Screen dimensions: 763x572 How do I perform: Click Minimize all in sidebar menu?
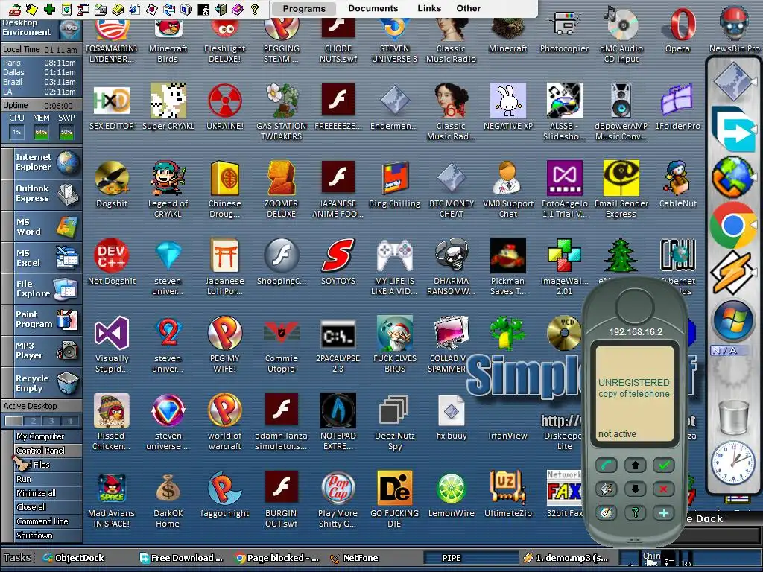(48, 493)
